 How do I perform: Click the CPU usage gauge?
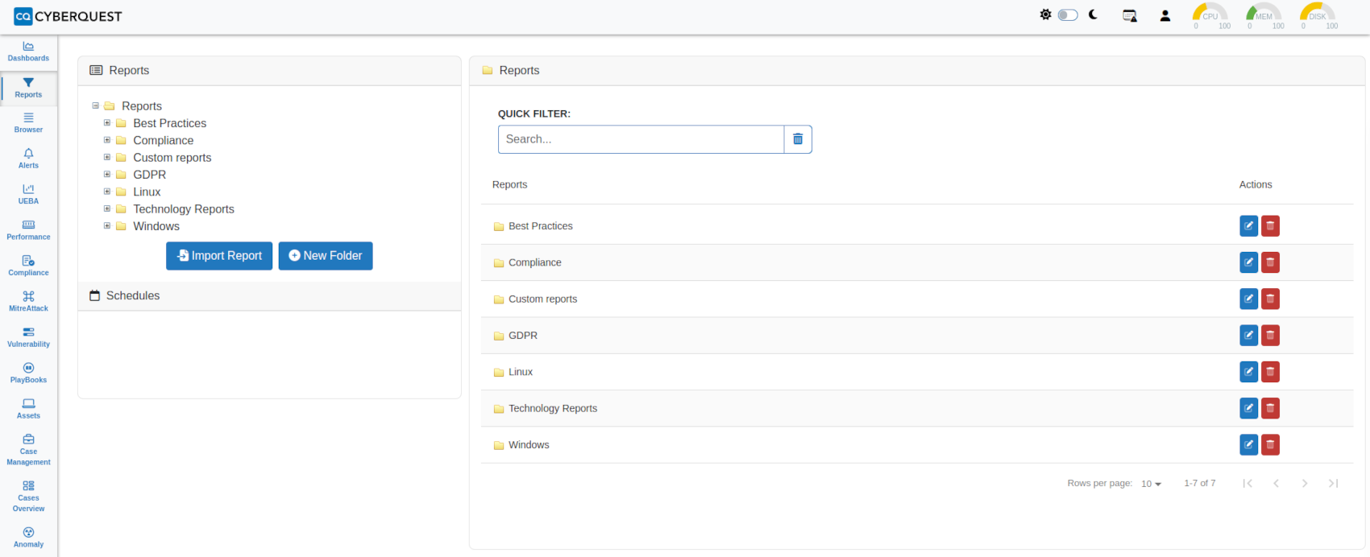(x=1210, y=15)
